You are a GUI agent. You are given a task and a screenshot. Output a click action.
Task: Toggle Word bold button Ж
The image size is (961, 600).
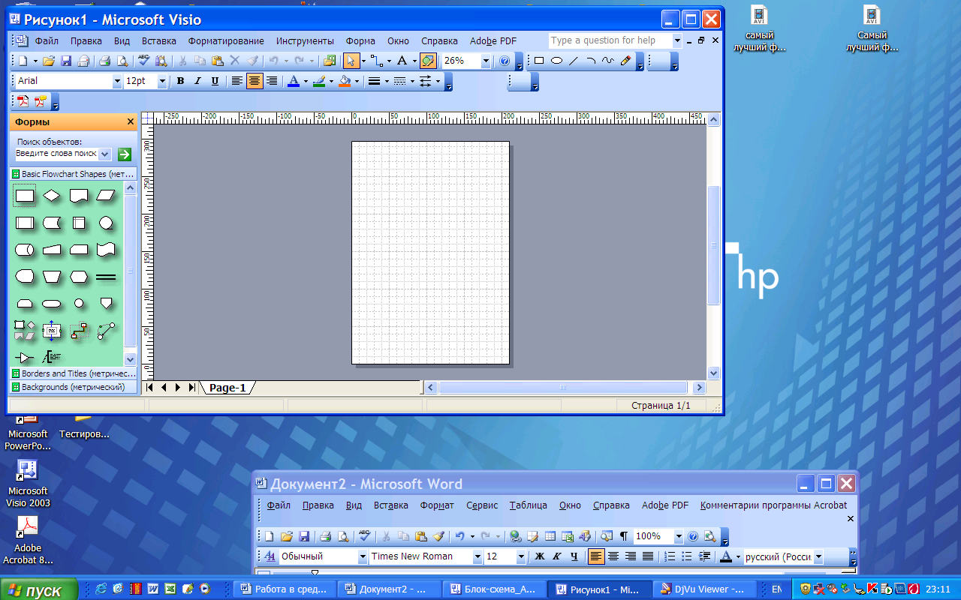539,556
